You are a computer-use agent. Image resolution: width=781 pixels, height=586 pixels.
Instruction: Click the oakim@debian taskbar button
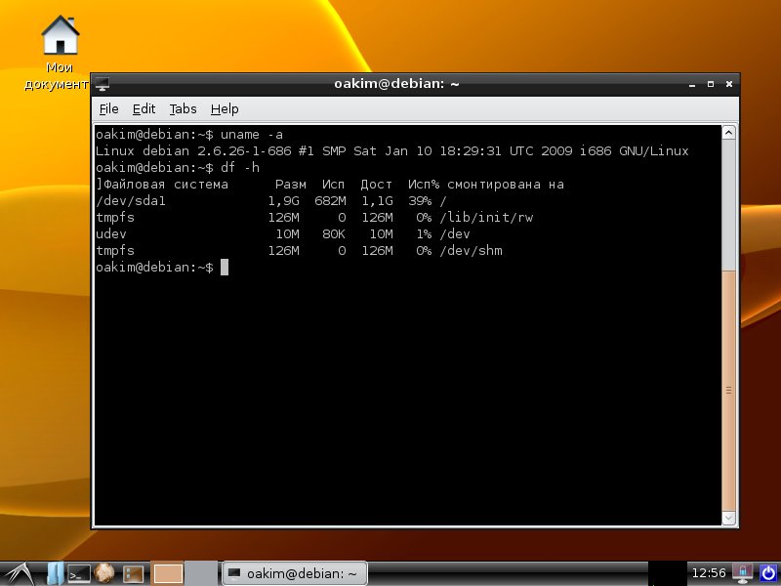pyautogui.click(x=293, y=573)
